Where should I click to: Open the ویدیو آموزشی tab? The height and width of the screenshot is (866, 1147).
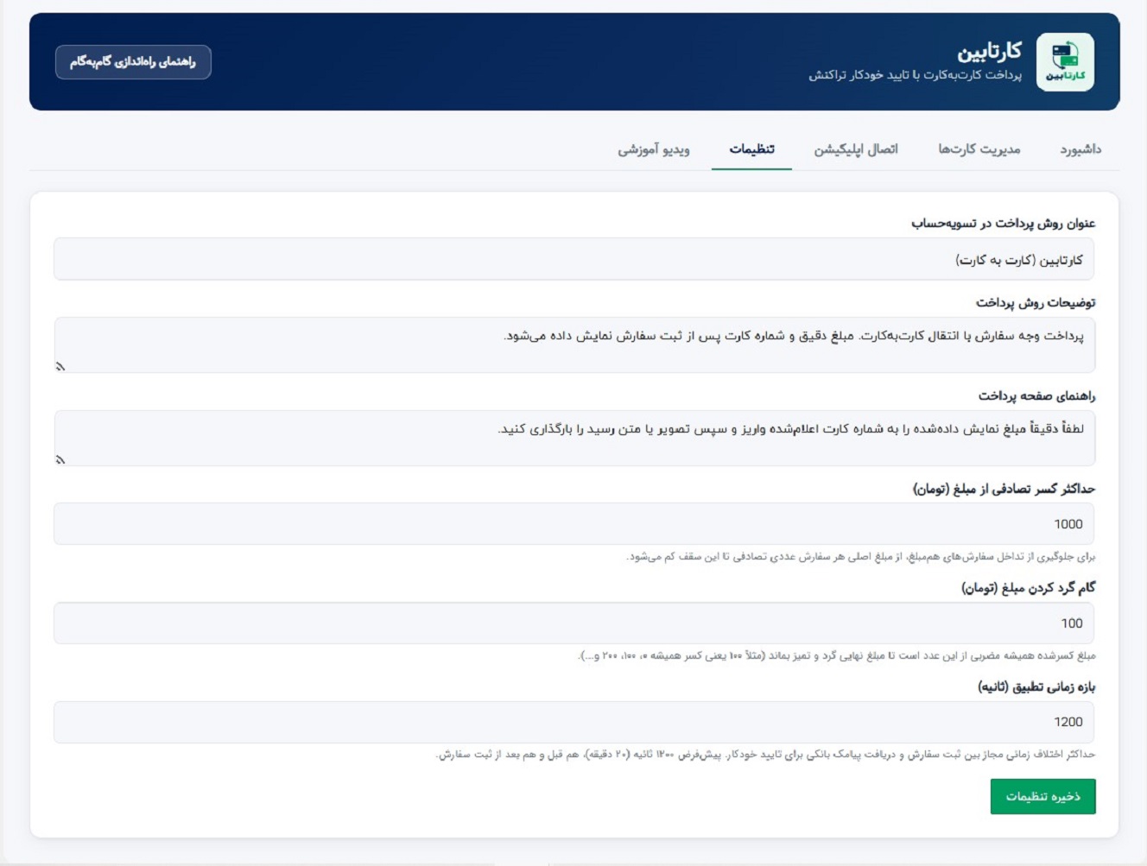point(653,149)
